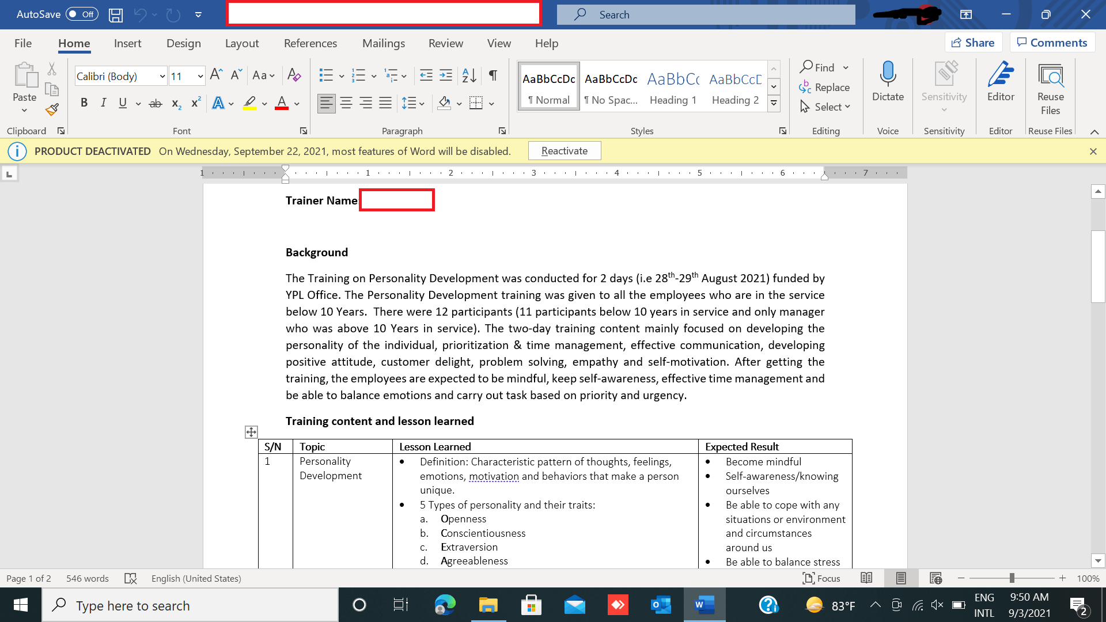The image size is (1106, 622).
Task: Apply strikethrough formatting
Action: point(155,104)
